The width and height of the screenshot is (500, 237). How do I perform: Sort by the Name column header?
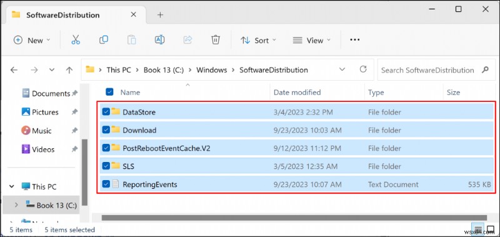[x=130, y=92]
